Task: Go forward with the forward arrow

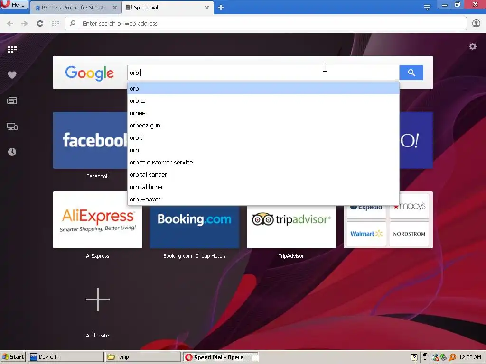Action: [x=25, y=24]
